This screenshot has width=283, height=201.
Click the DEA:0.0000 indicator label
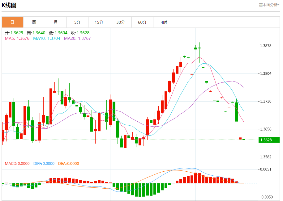(69, 164)
